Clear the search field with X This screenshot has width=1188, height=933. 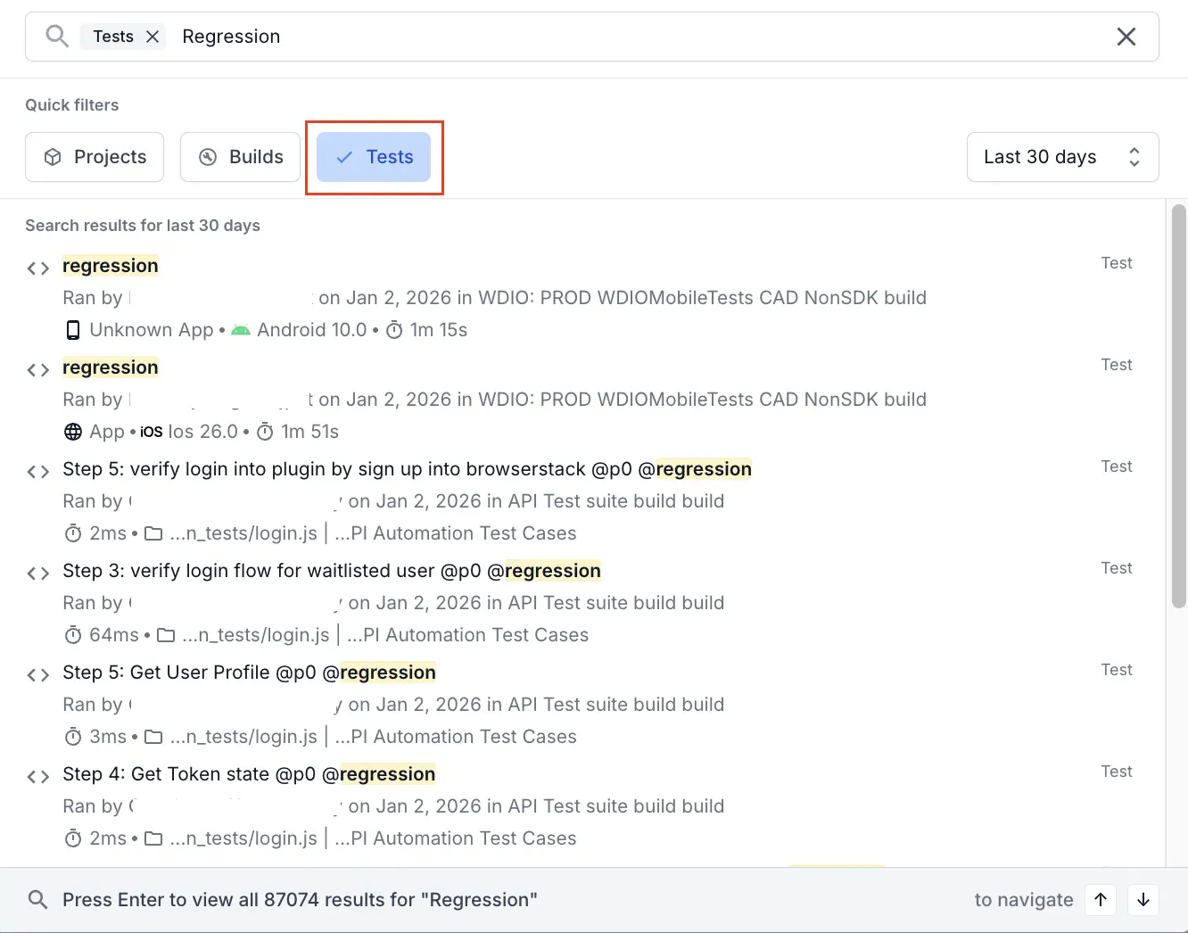[x=1126, y=37]
